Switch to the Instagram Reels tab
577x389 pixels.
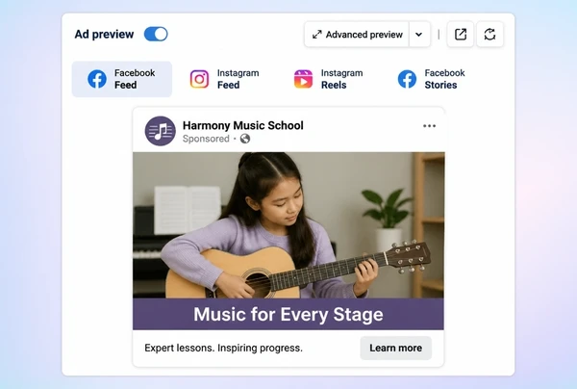328,79
